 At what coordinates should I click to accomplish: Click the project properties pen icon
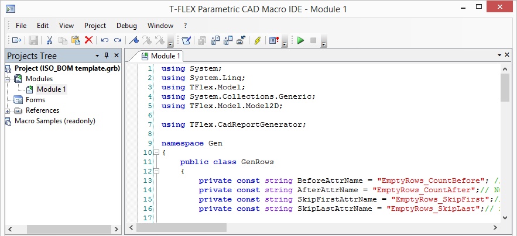tap(186, 40)
